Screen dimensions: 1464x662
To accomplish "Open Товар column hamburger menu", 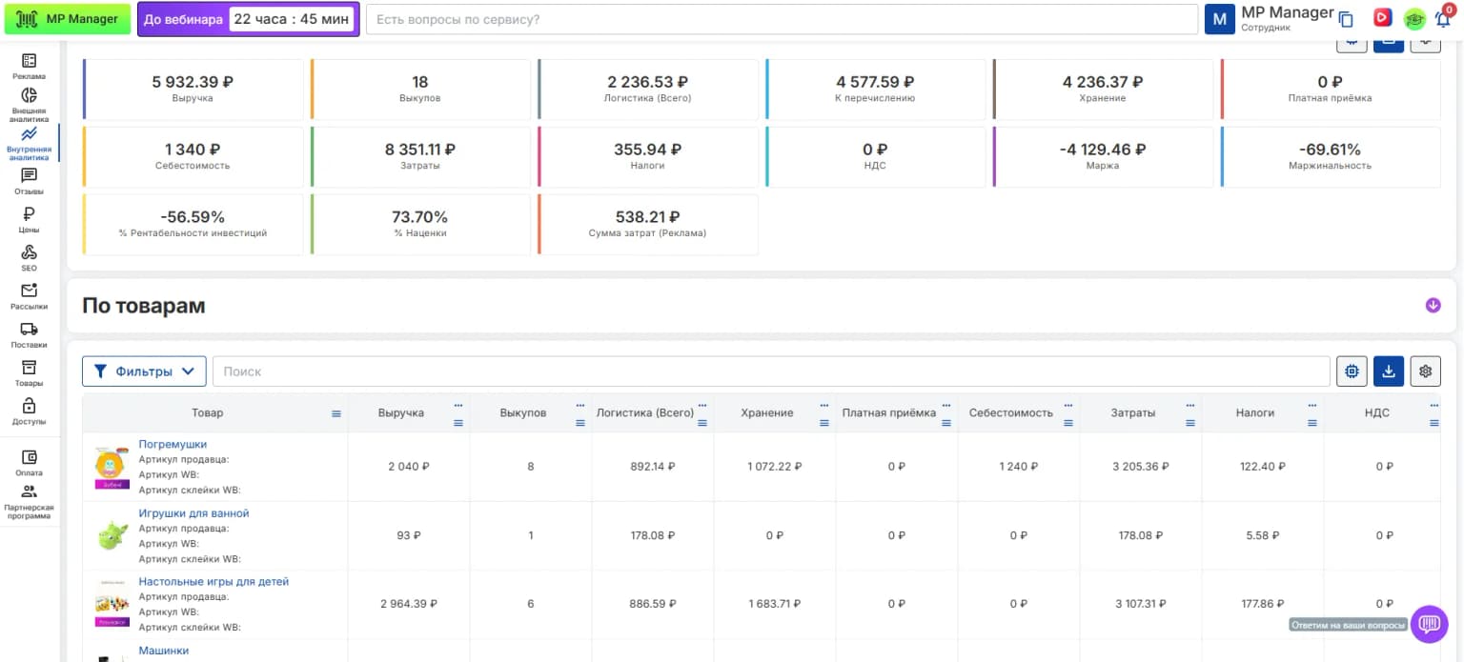I will coord(335,413).
